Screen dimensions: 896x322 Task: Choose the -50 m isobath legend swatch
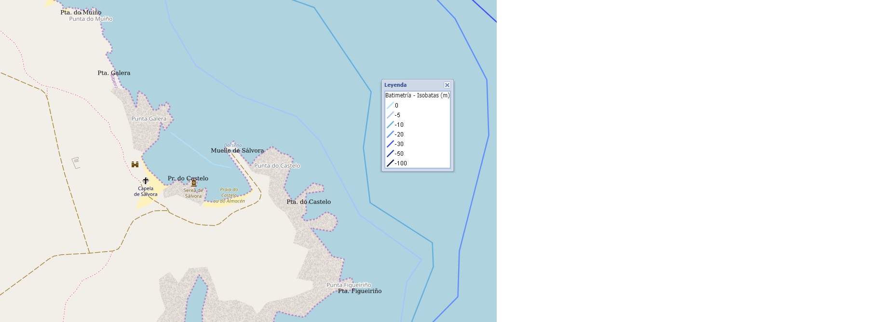pos(390,154)
